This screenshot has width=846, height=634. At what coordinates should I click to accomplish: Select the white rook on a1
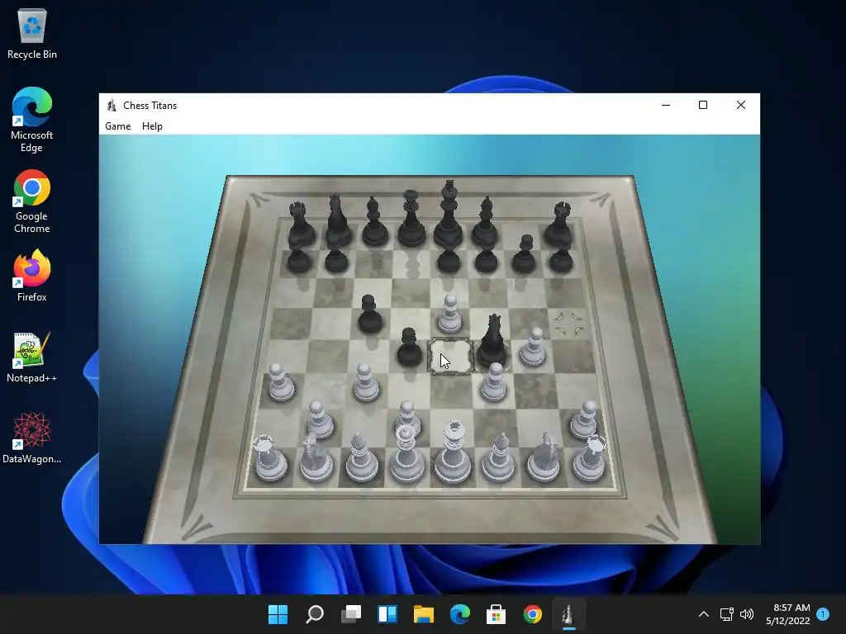click(270, 458)
